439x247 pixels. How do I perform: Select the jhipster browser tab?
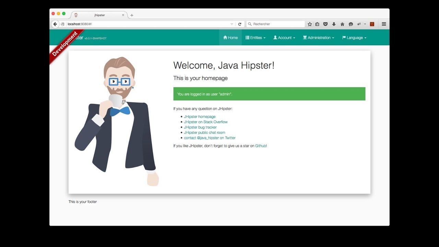[x=99, y=15]
